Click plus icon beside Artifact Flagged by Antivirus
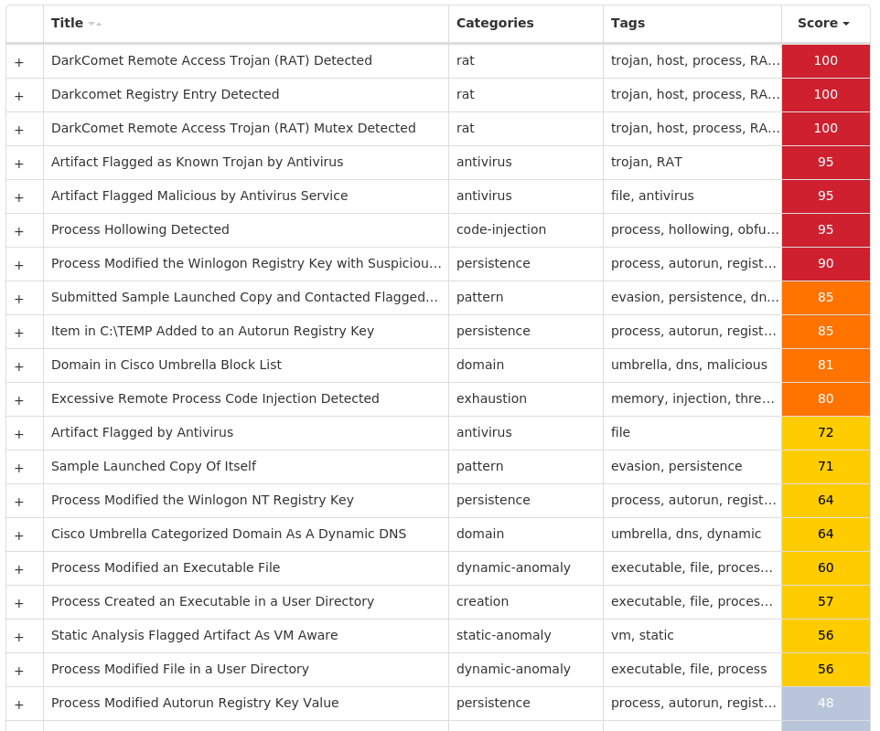This screenshot has width=880, height=731. click(x=19, y=434)
